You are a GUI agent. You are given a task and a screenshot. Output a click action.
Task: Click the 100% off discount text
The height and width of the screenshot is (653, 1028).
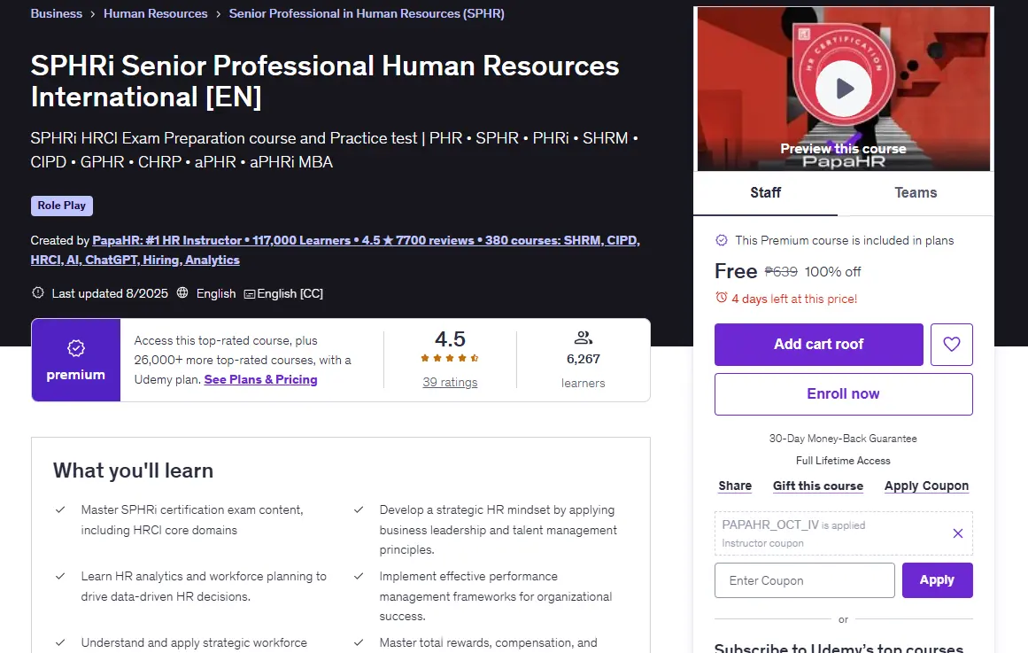(832, 272)
